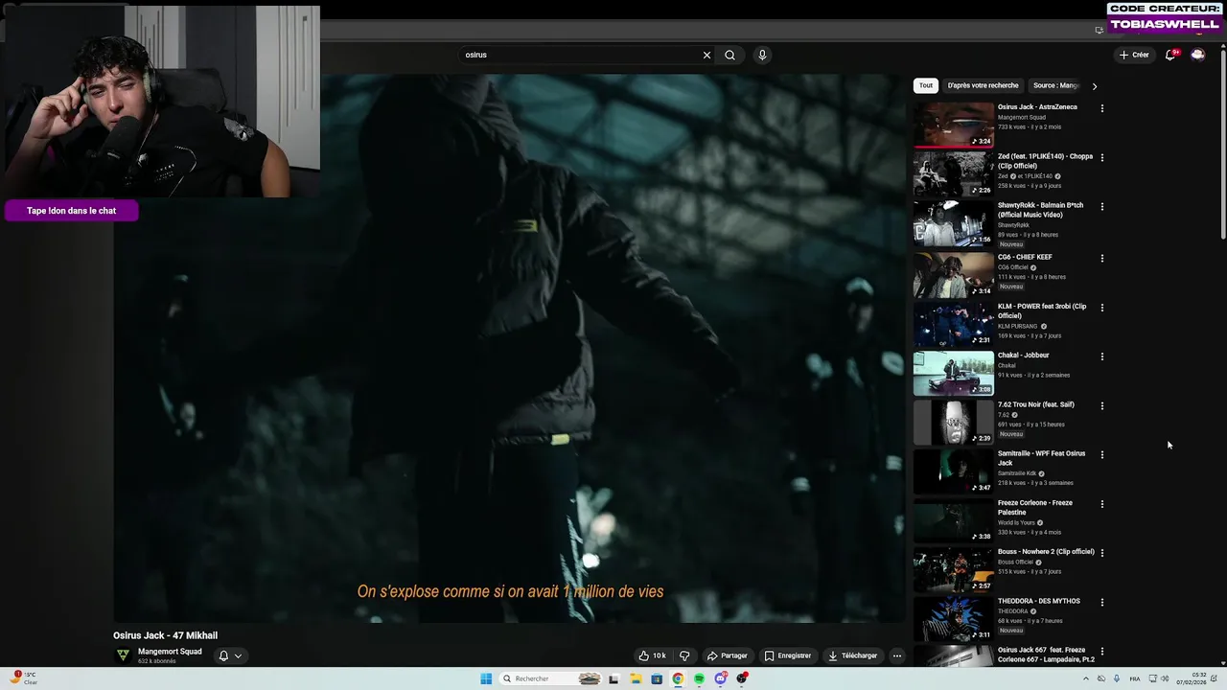Switch to Chrome in taskbar

[678, 678]
